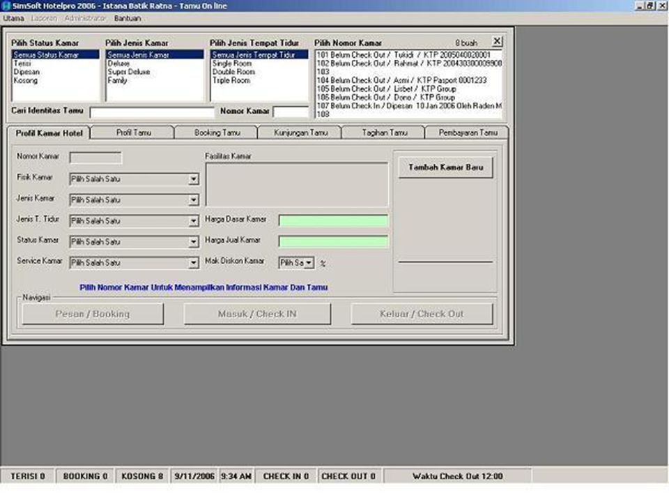Click the Masuk / Check IN button

click(x=257, y=314)
